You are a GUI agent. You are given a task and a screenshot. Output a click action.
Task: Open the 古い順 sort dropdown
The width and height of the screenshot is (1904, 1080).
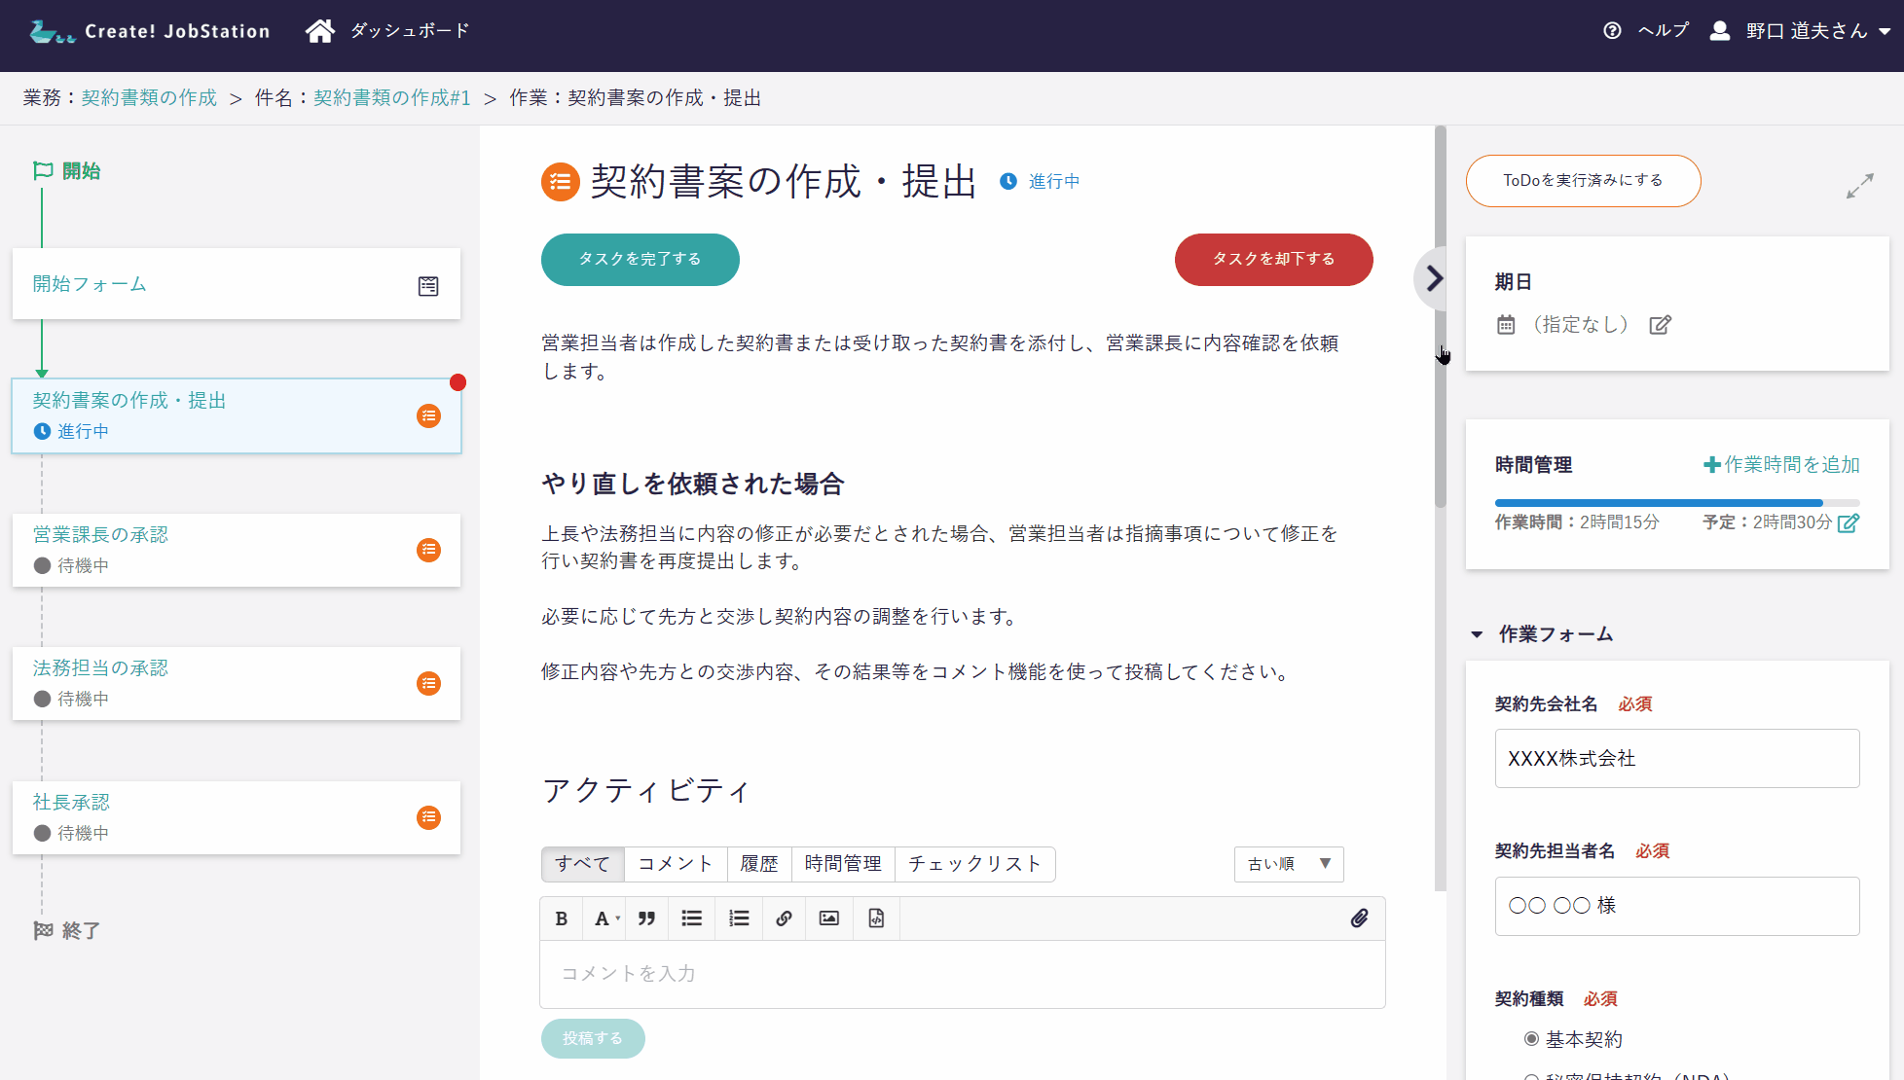coord(1288,864)
